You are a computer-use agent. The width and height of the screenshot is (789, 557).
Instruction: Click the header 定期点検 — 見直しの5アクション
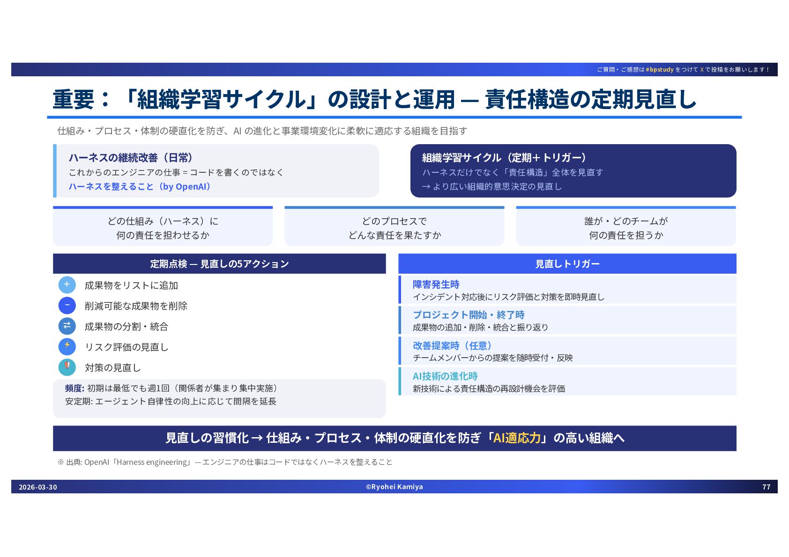[x=219, y=264]
